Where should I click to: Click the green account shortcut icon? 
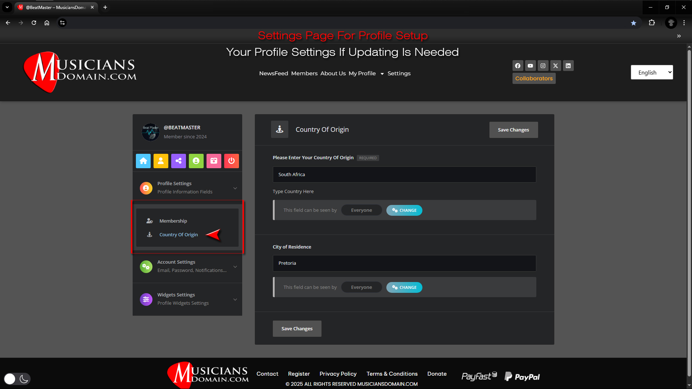tap(196, 161)
